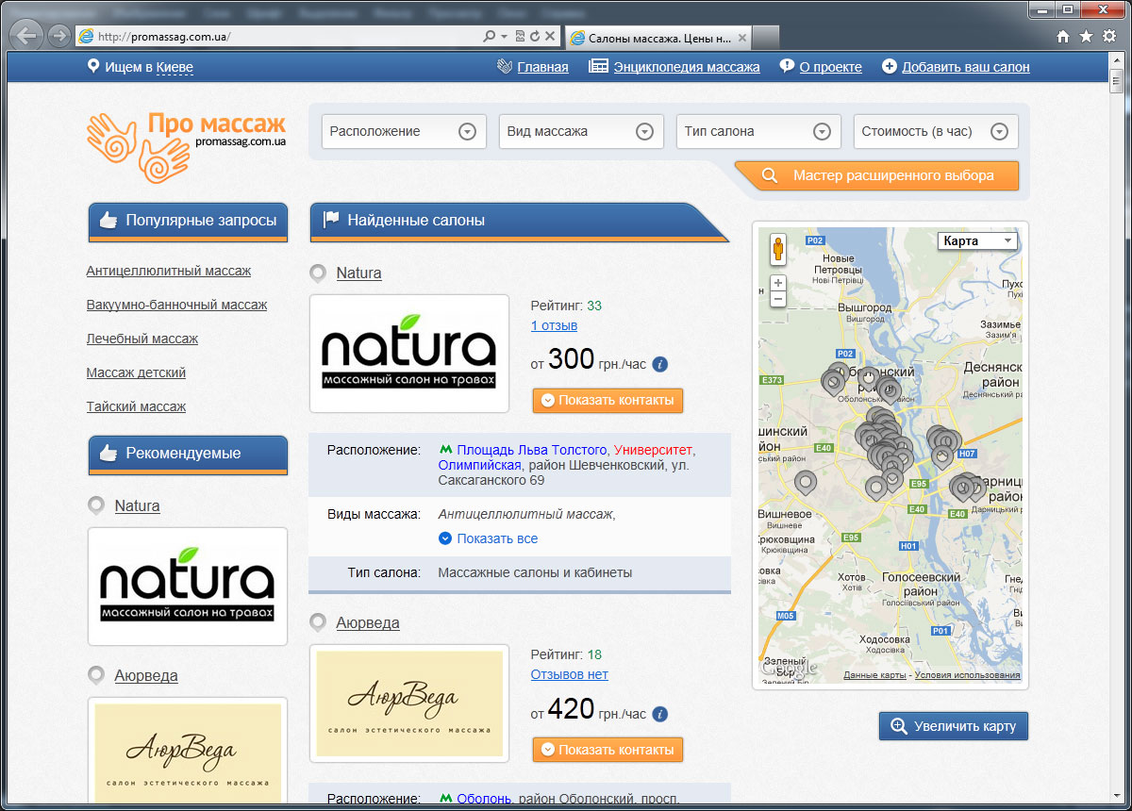
Task: Select the radio marker beside Аюрведа in results
Action: pos(319,623)
